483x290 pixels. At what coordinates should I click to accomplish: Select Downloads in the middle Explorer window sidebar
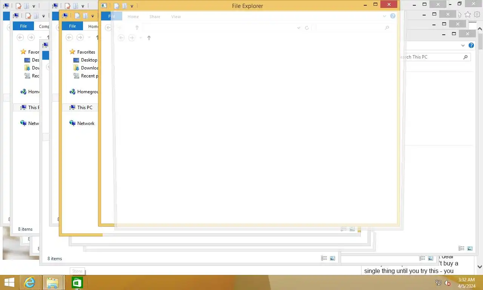[x=86, y=68]
